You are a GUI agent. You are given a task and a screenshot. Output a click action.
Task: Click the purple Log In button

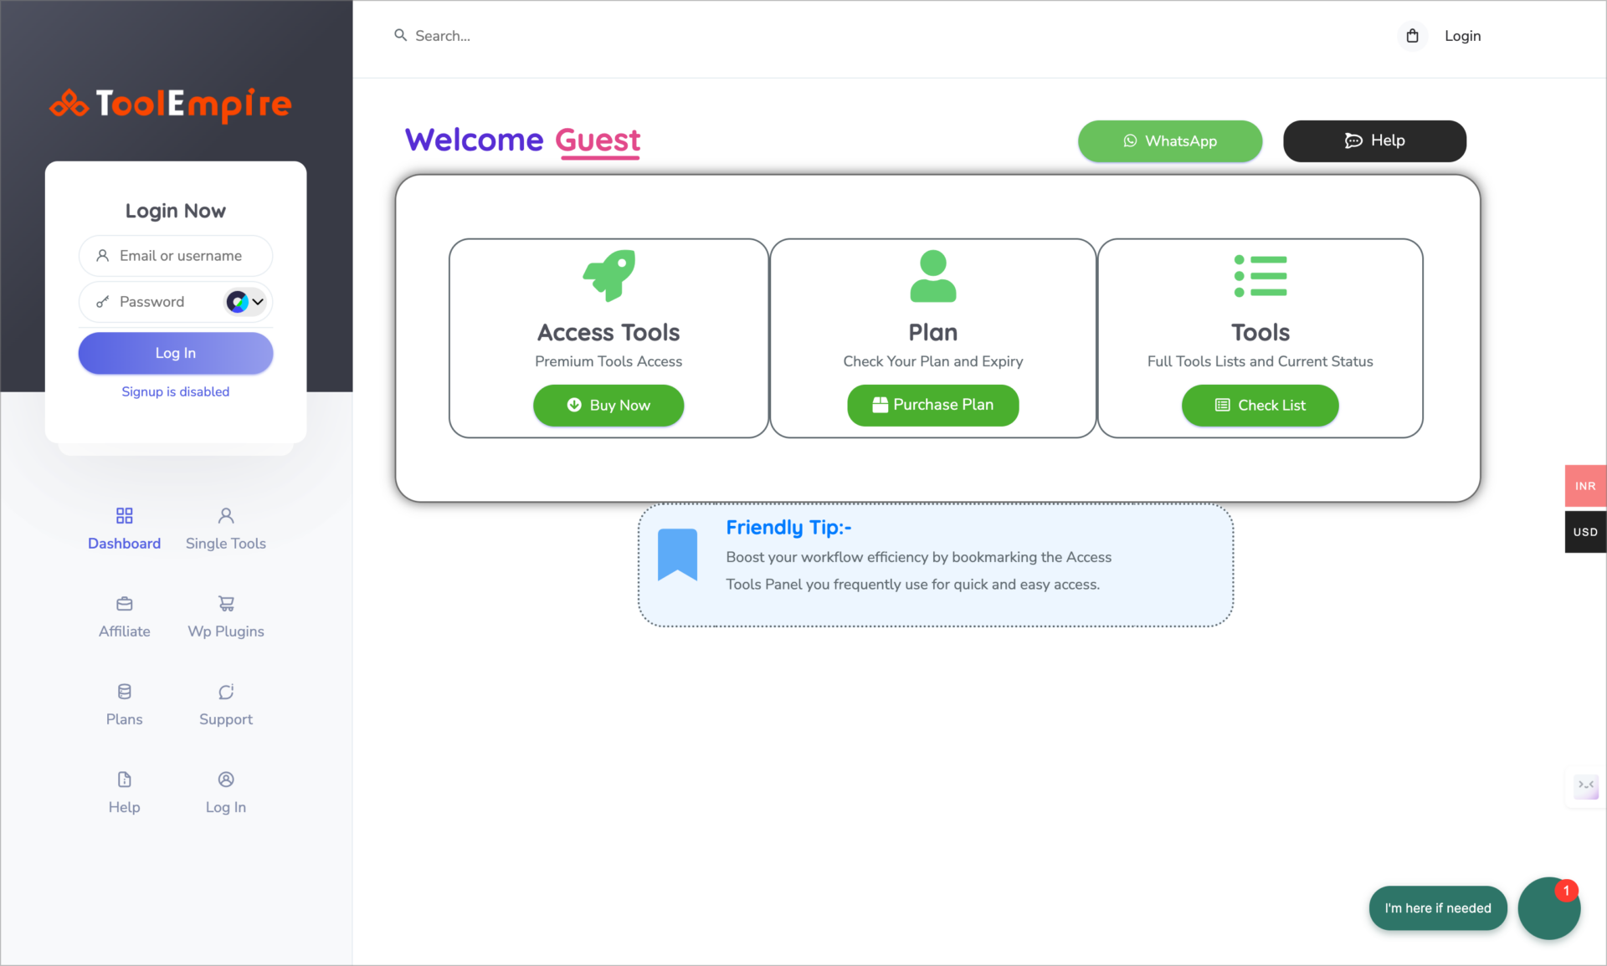pos(176,353)
